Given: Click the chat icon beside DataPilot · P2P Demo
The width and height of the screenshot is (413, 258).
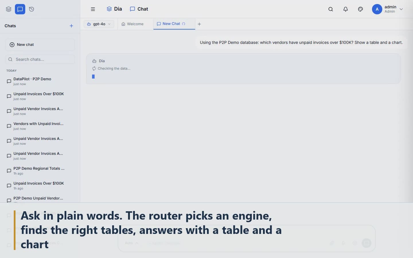Looking at the screenshot, I should coord(9,81).
